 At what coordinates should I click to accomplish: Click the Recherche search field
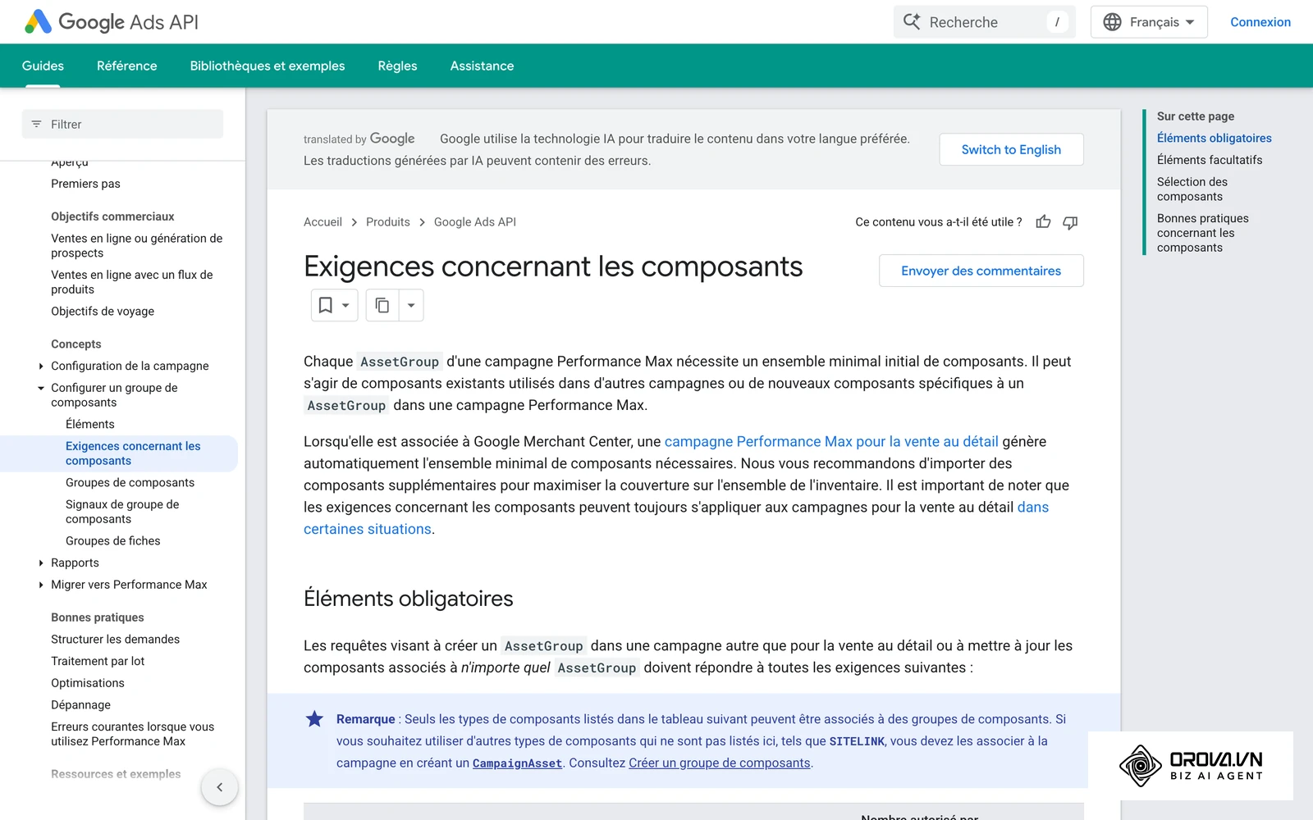(984, 22)
